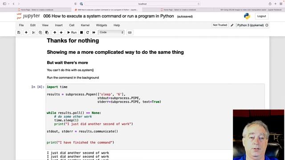Open the File menu

[21, 25]
